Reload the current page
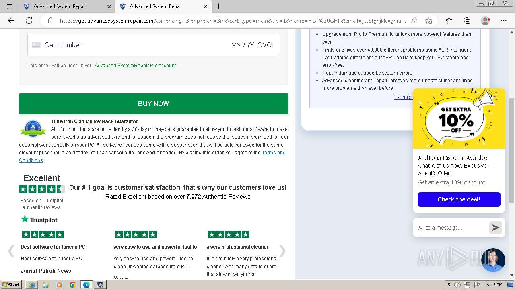Screen dimensions: 515x290 29,21
